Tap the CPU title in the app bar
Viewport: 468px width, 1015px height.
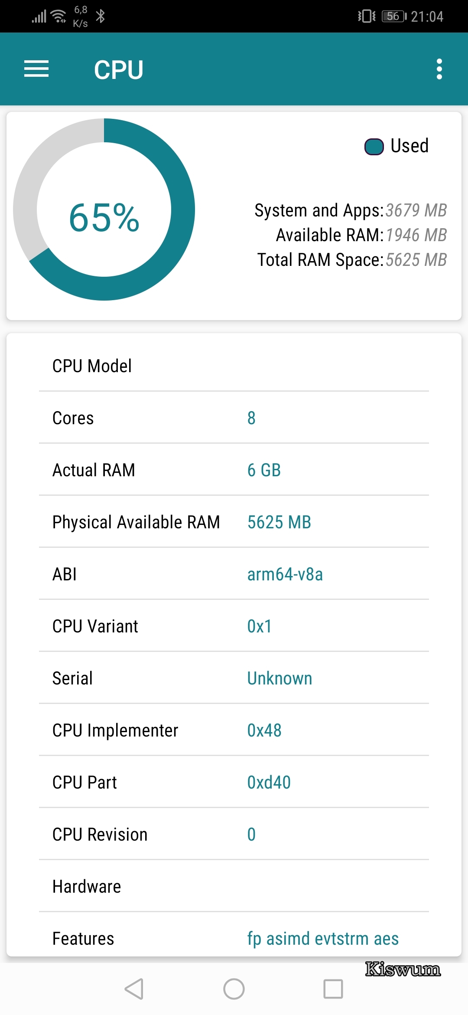(119, 69)
